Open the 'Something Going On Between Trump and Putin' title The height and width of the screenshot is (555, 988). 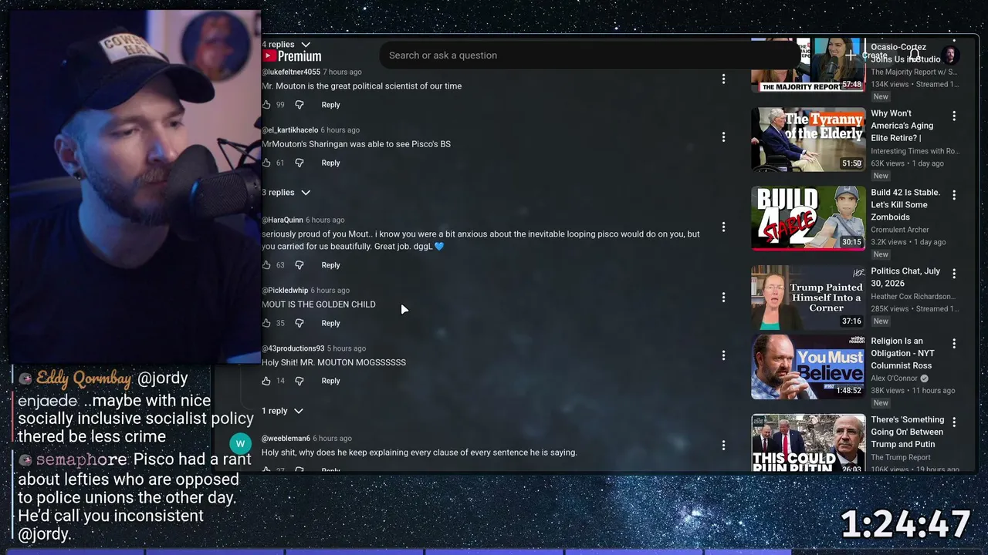point(908,432)
